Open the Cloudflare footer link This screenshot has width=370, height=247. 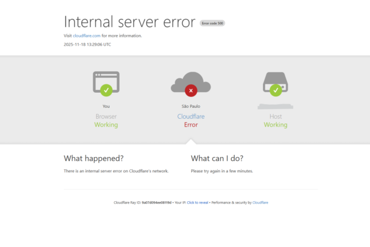pyautogui.click(x=261, y=202)
